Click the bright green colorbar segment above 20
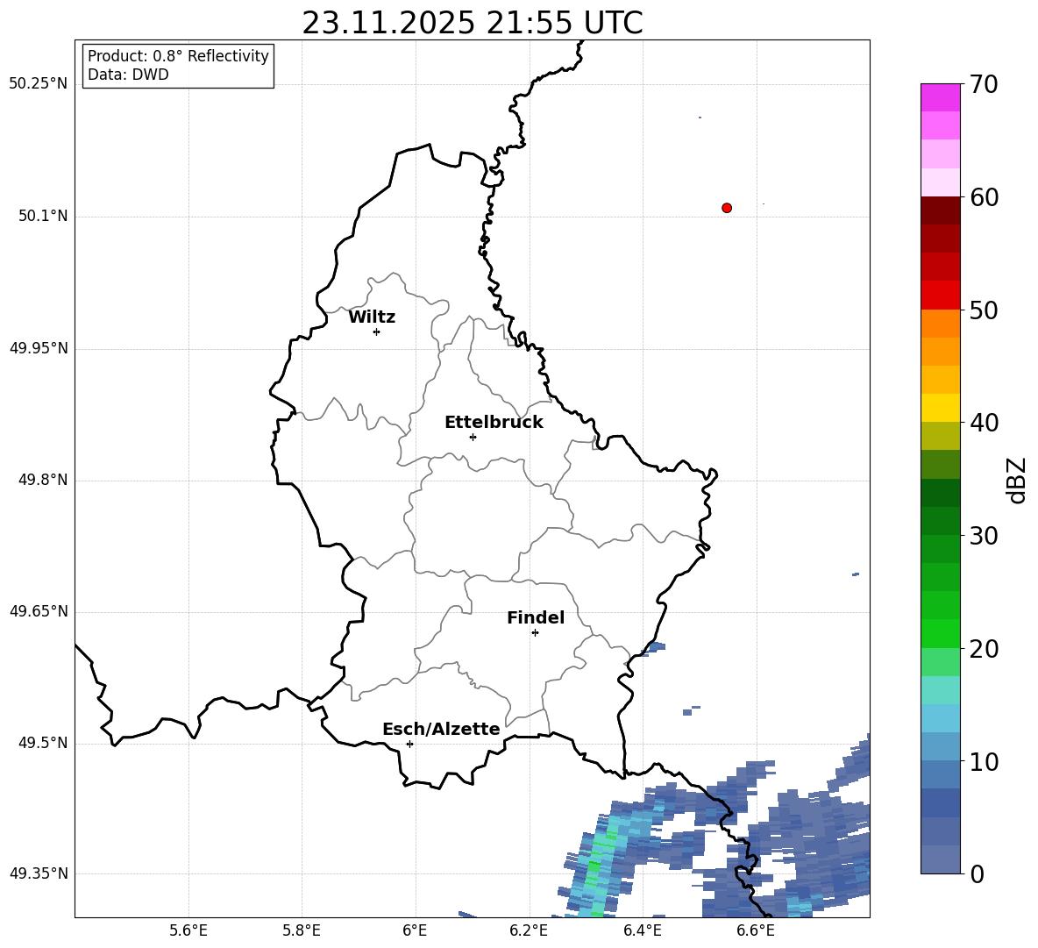 (x=940, y=633)
